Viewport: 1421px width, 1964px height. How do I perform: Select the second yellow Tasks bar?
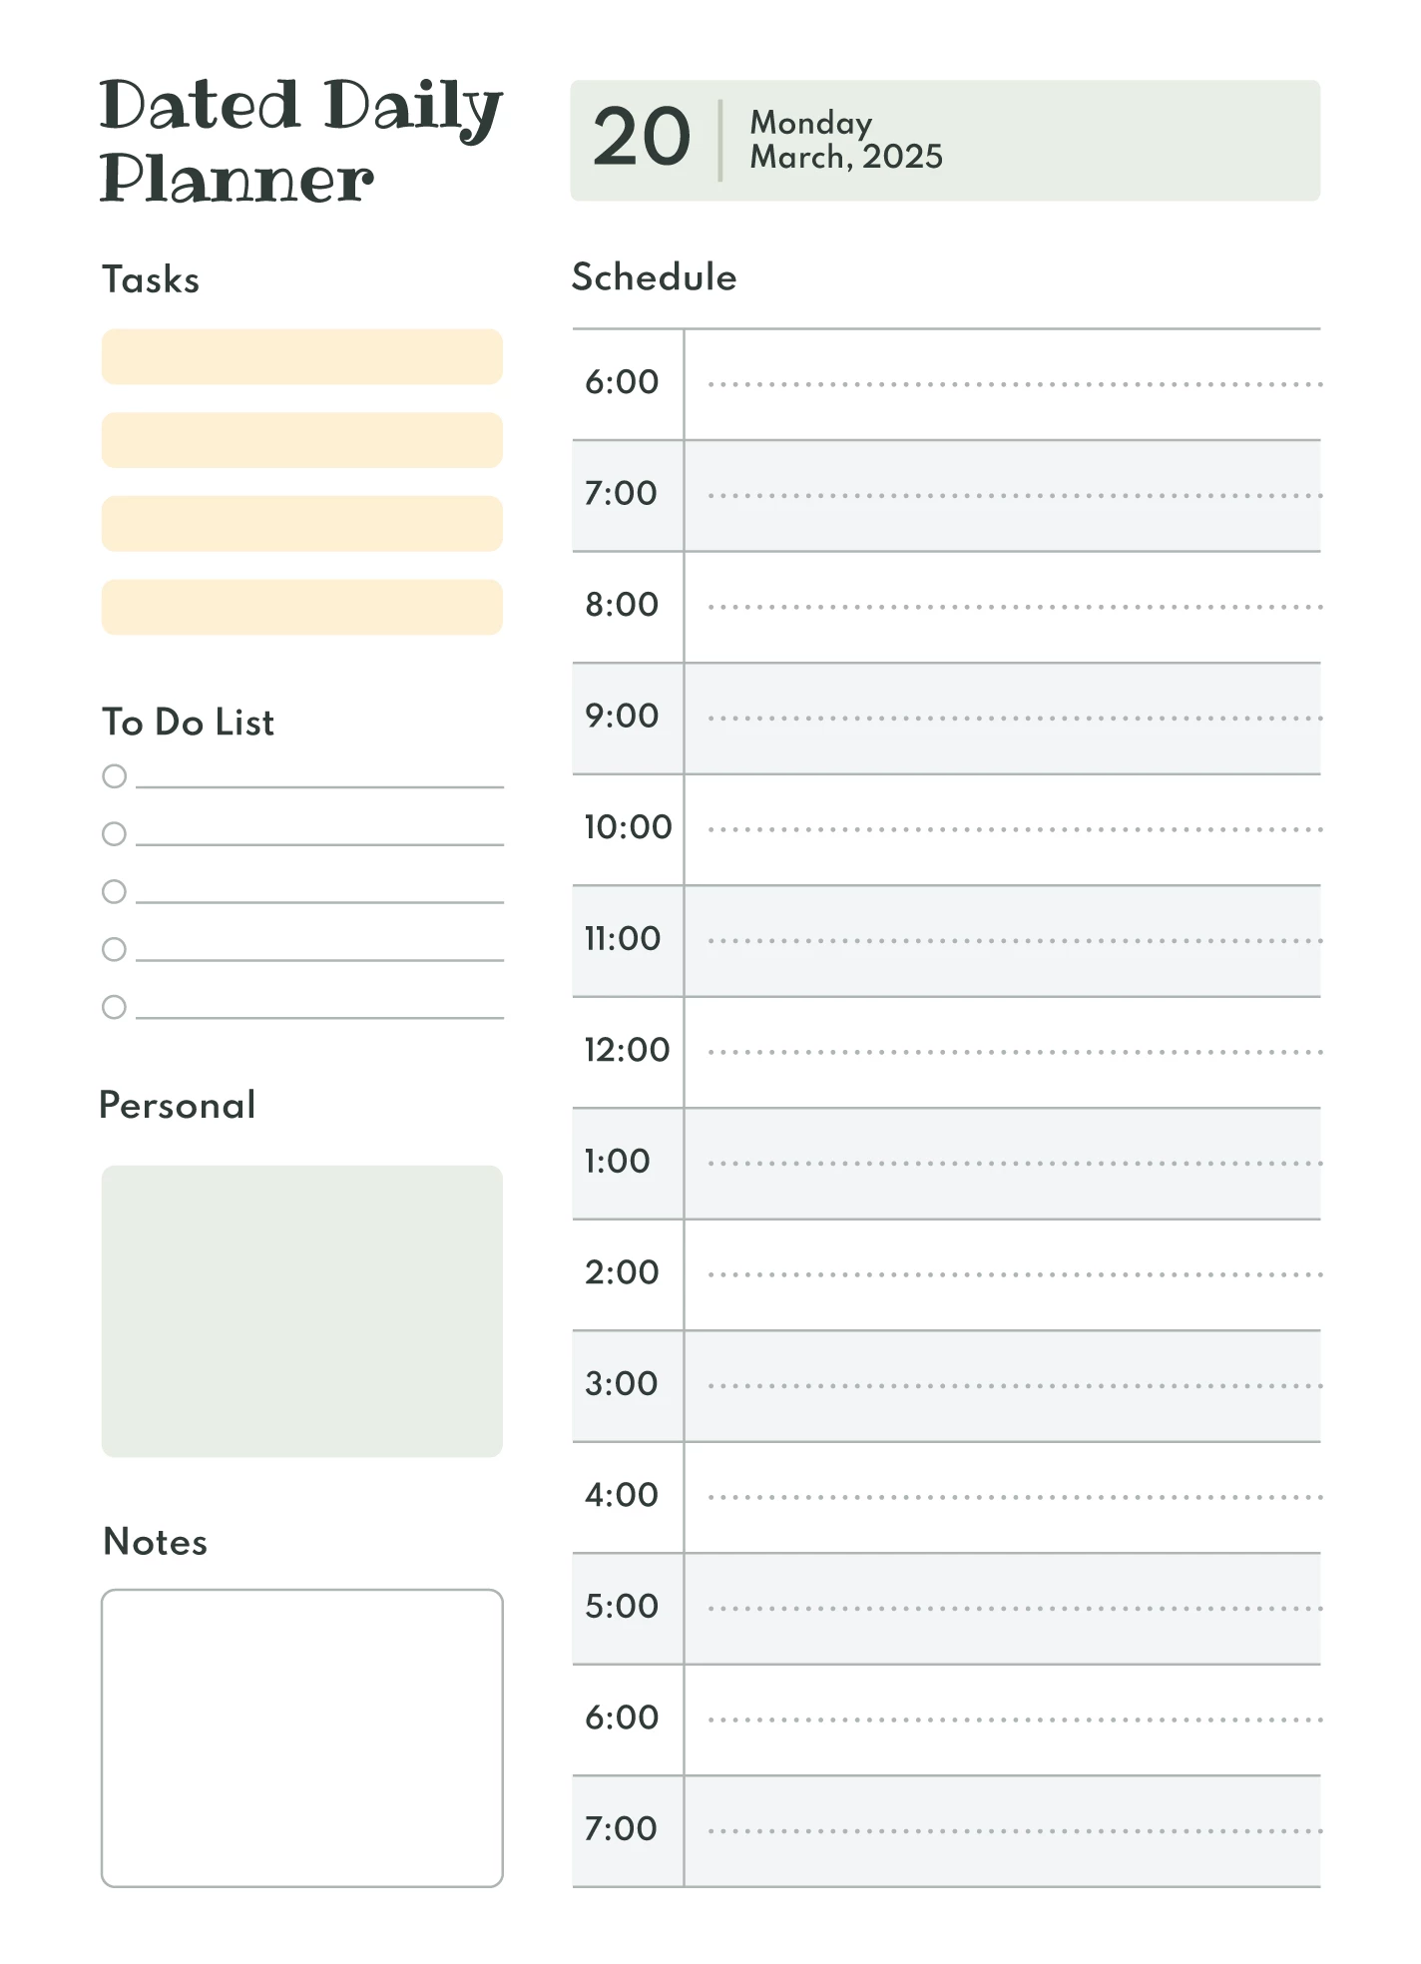(x=301, y=440)
